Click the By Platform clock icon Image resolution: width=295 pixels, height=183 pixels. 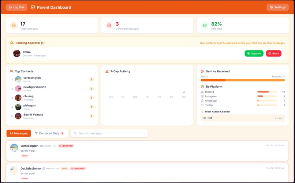(202, 87)
